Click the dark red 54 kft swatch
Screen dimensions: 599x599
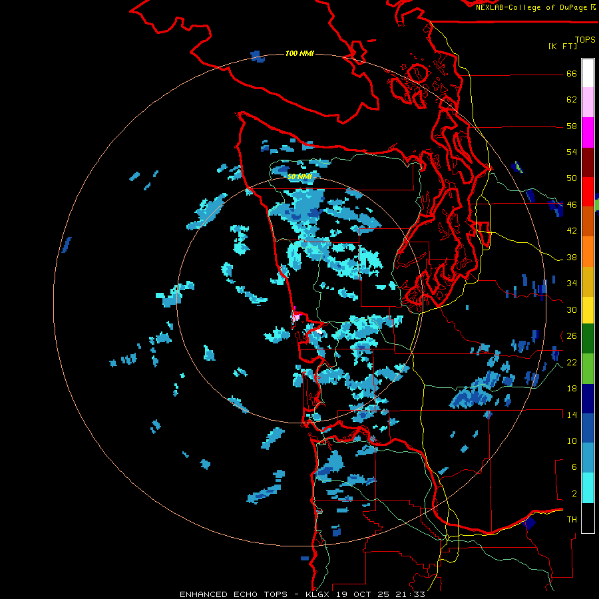pyautogui.click(x=588, y=162)
